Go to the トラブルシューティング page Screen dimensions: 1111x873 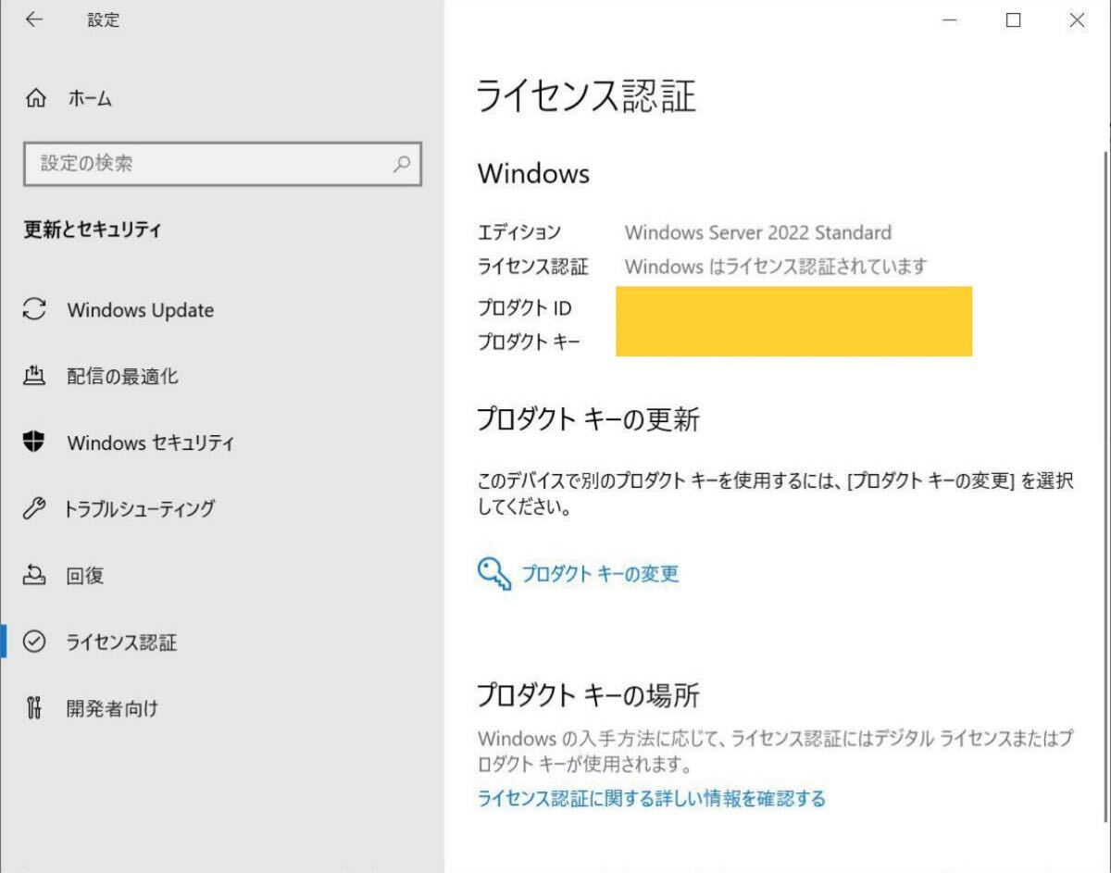click(x=140, y=508)
